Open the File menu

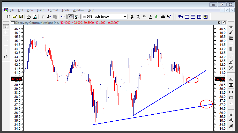pos(12,10)
